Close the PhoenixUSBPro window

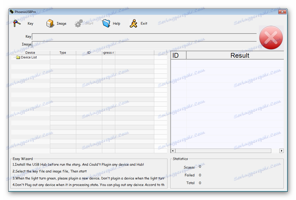[282, 12]
